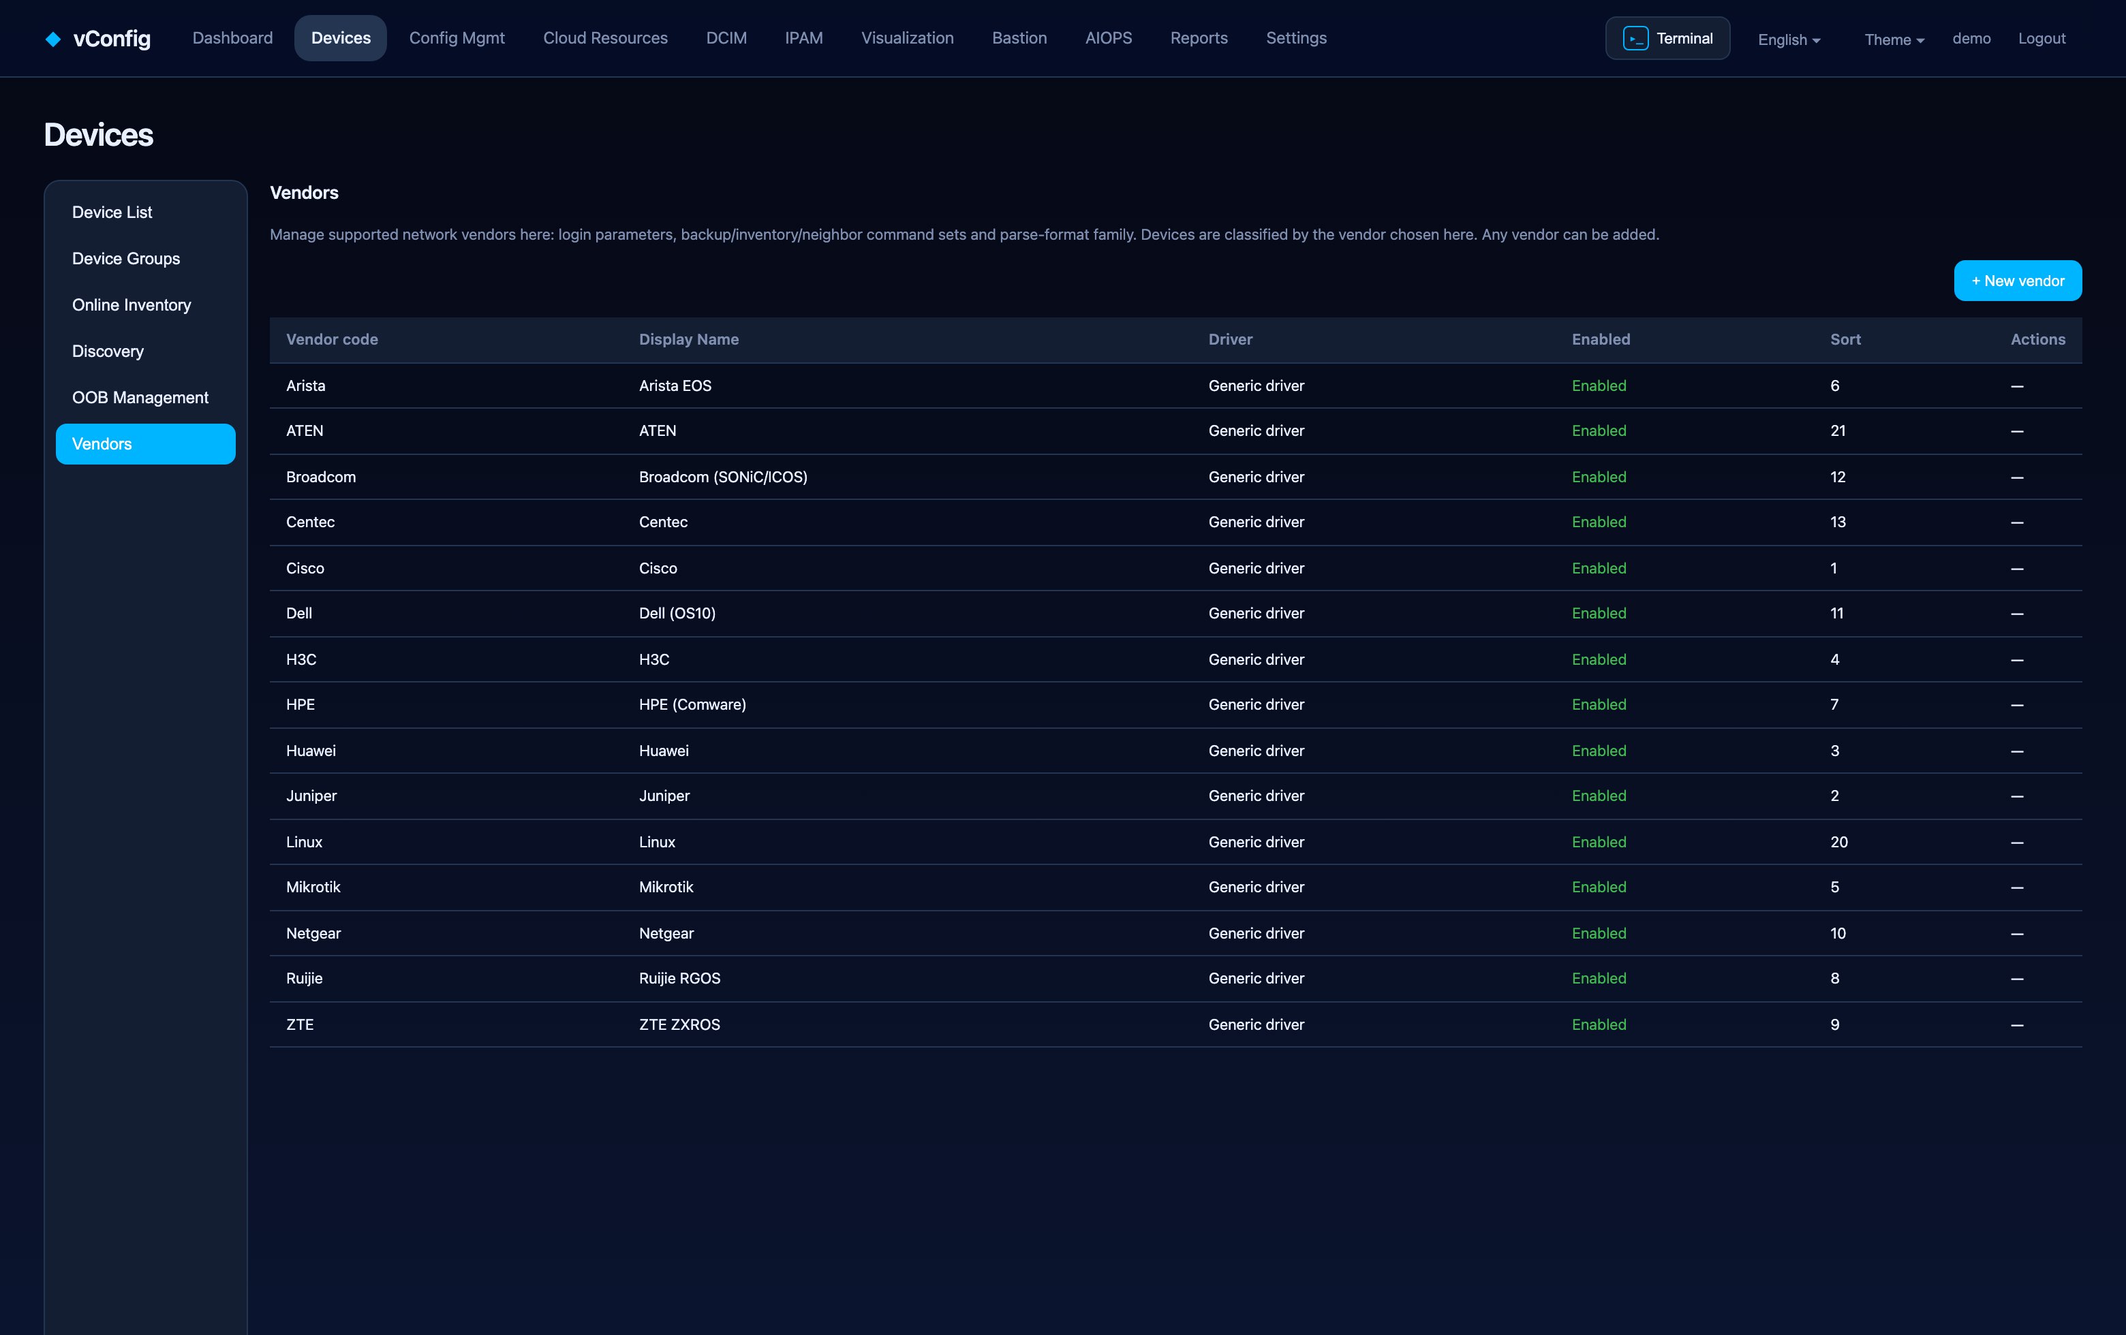This screenshot has height=1335, width=2126.
Task: Click the Mikrotik vendor code cell
Action: pyautogui.click(x=313, y=888)
